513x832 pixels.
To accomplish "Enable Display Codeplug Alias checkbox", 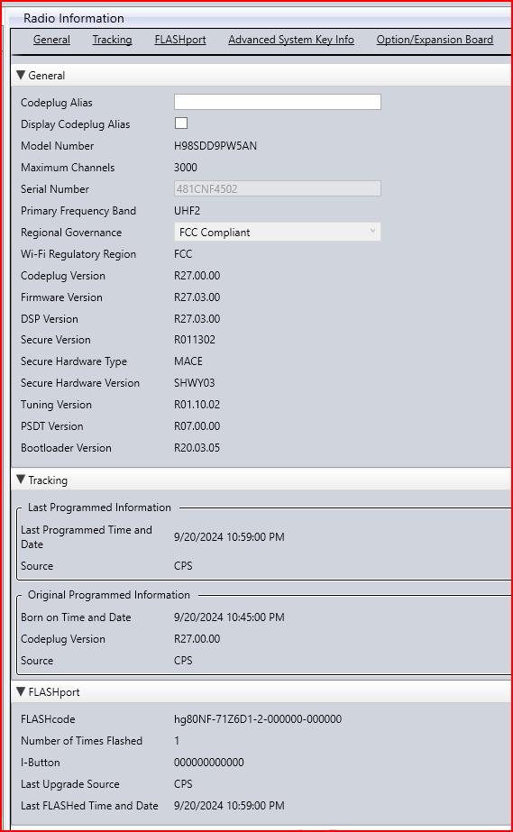I will point(181,123).
